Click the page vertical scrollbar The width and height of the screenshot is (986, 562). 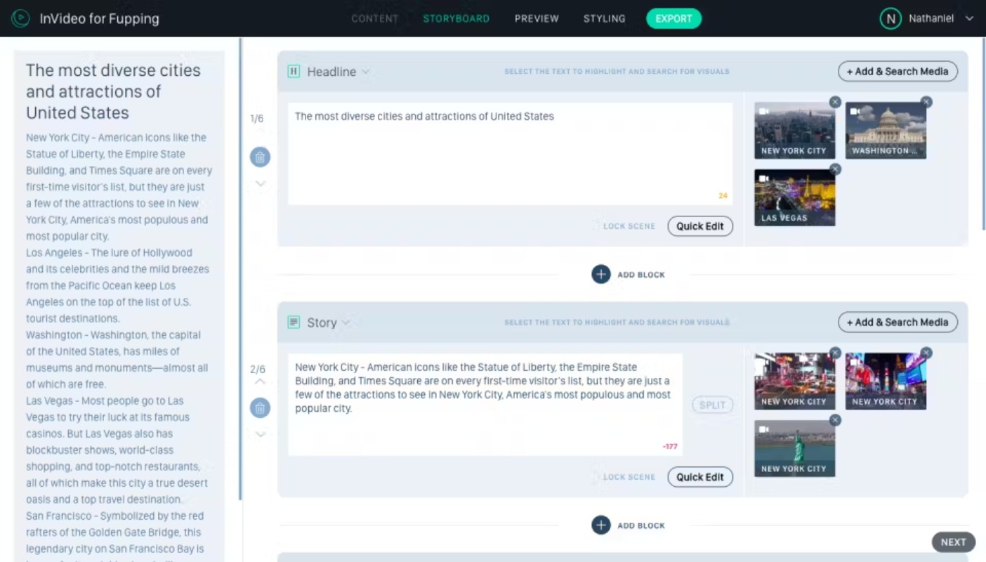[x=982, y=133]
